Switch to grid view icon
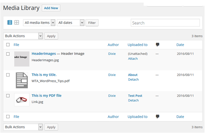The image size is (206, 133). pos(17,22)
